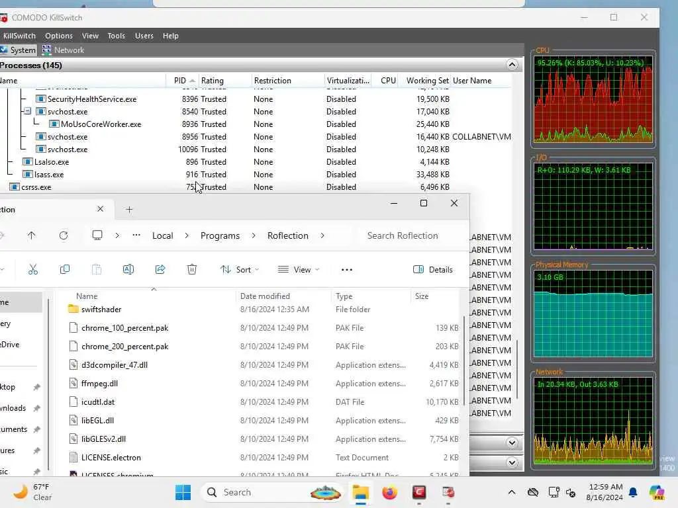This screenshot has height=508, width=678.
Task: Open the View layout dropdown
Action: (x=299, y=270)
